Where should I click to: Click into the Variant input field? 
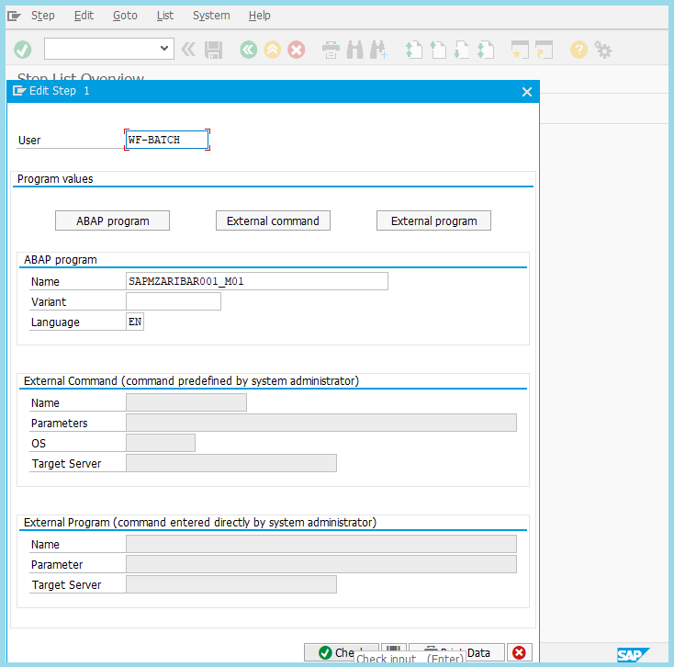[174, 301]
